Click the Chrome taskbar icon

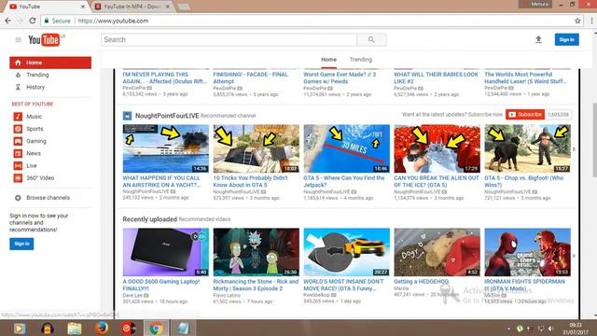tap(156, 328)
